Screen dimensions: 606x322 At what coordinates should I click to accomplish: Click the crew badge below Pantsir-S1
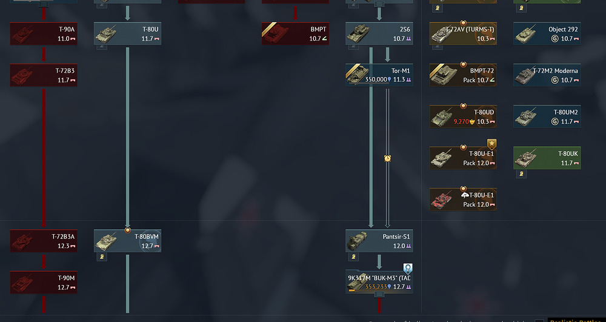tap(353, 257)
